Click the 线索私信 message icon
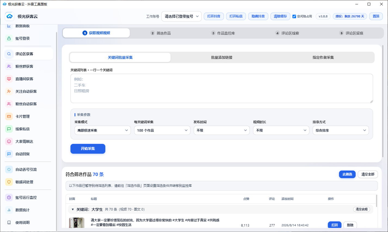This screenshot has width=388, height=232. pos(9,129)
